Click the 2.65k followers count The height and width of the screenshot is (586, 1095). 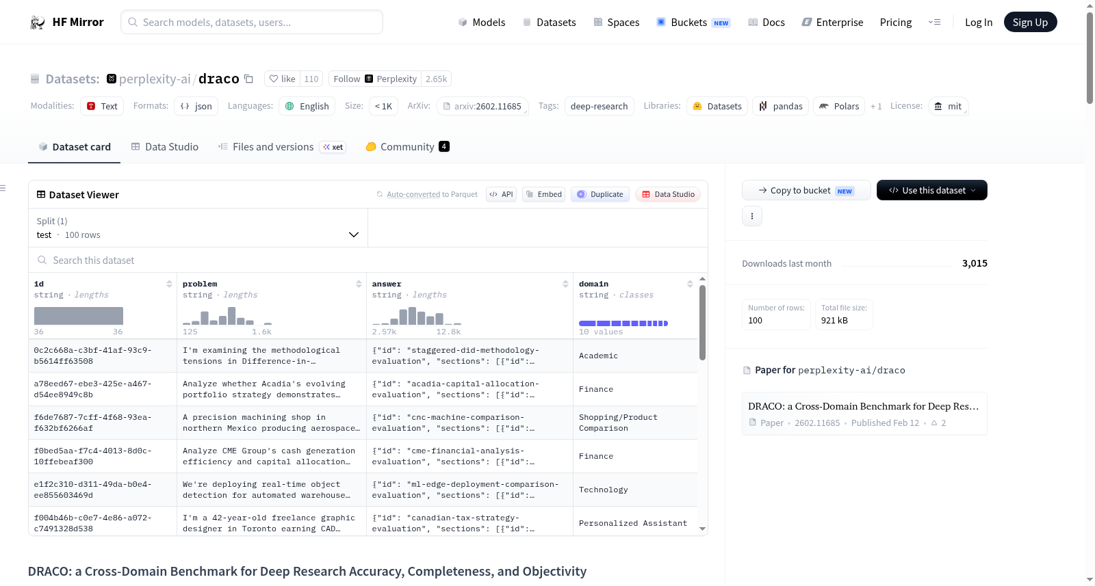[436, 79]
